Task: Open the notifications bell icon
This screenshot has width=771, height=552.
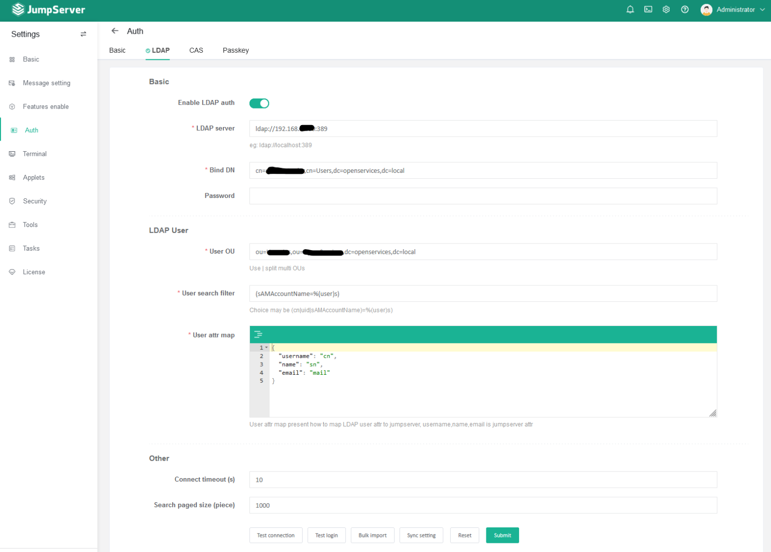Action: coord(630,10)
